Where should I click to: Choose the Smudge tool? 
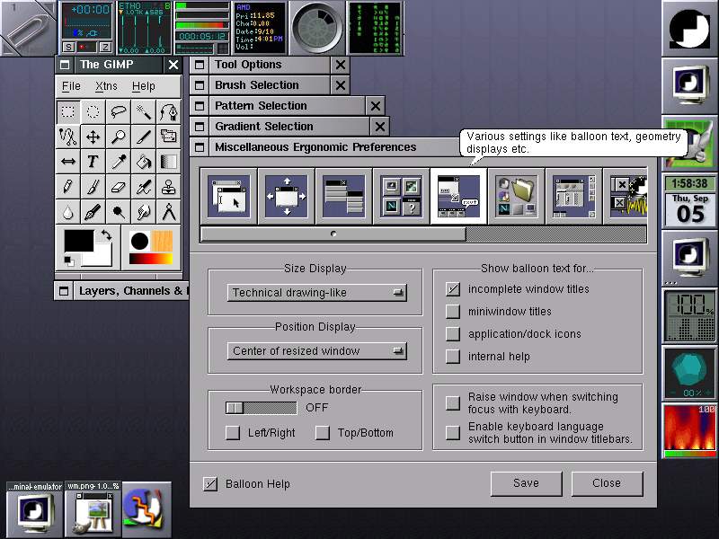tap(144, 212)
